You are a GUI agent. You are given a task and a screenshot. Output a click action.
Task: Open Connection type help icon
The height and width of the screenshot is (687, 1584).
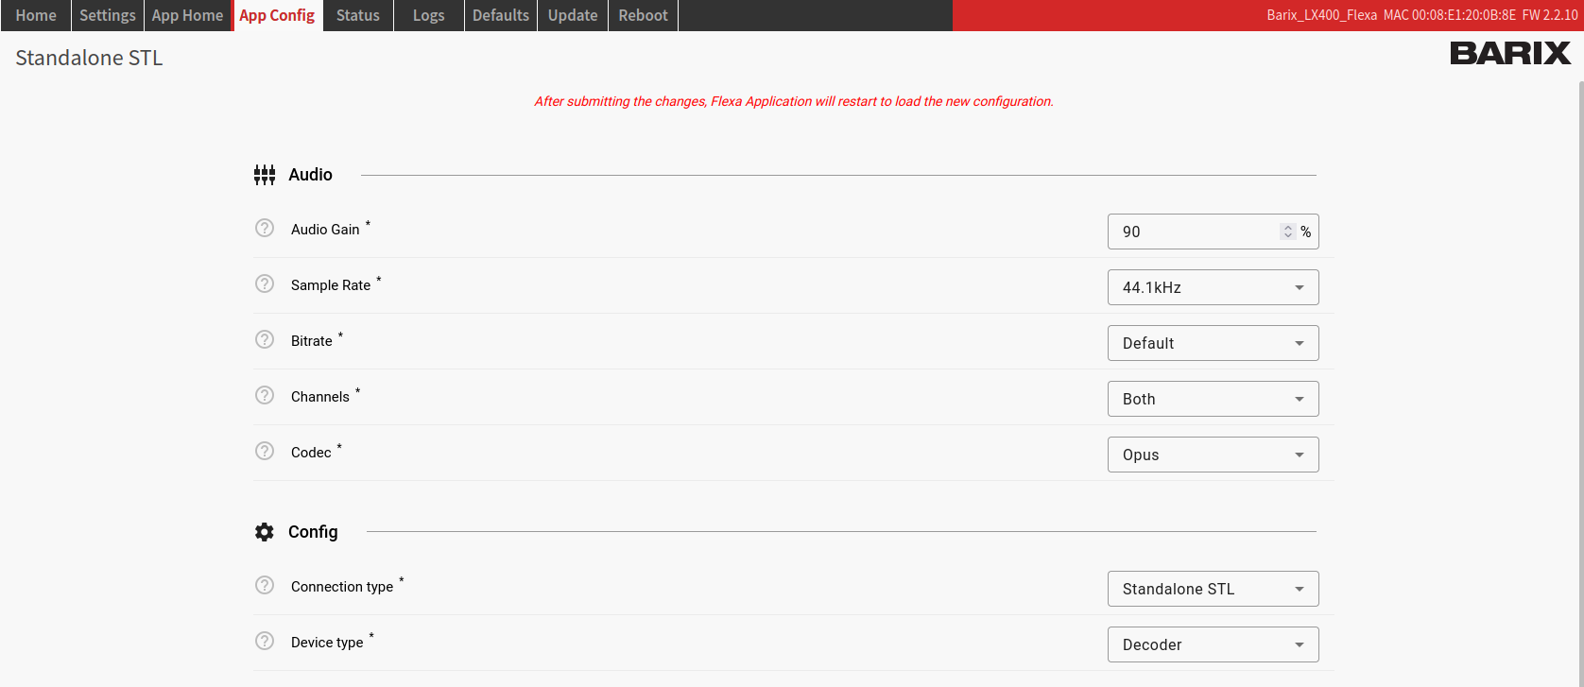pyautogui.click(x=265, y=585)
